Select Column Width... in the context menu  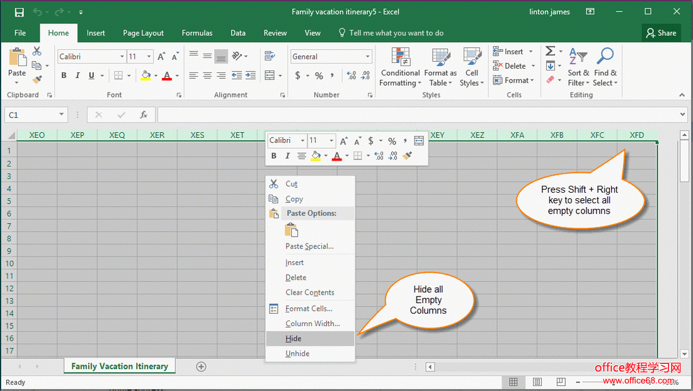click(312, 324)
